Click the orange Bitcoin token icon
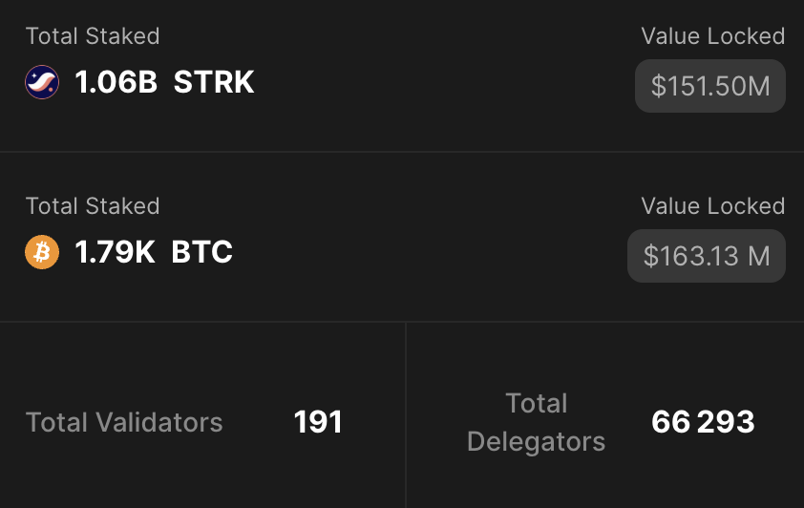The image size is (804, 508). click(x=42, y=253)
